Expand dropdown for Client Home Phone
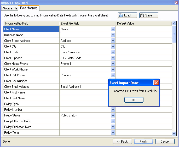The image size is (179, 147). point(113,64)
